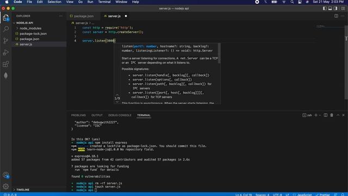
Task: Click the Wi-Fi icon in menu bar
Action: pos(284,2)
